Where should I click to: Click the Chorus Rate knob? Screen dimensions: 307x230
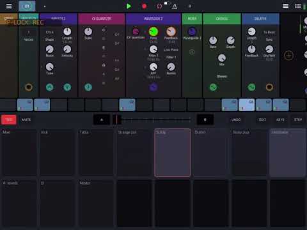[x=213, y=40]
